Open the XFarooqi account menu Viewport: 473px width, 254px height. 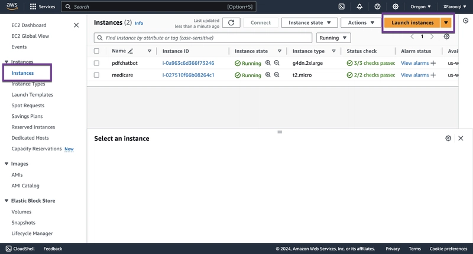pyautogui.click(x=455, y=6)
